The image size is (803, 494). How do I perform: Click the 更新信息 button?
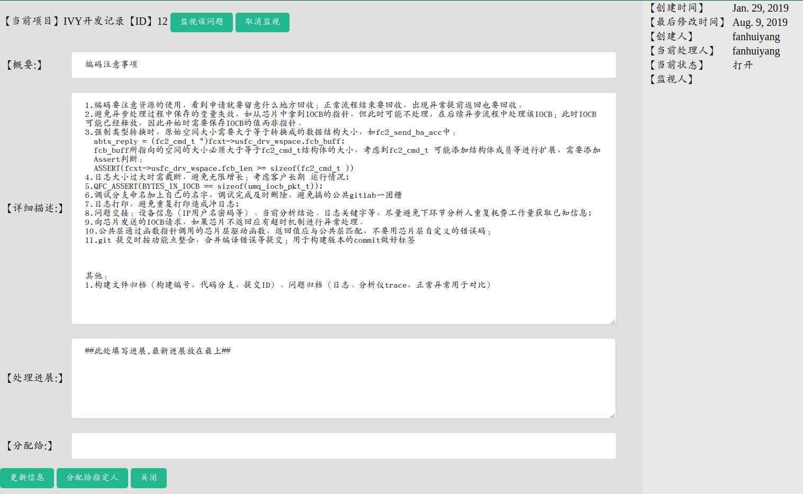pyautogui.click(x=27, y=478)
